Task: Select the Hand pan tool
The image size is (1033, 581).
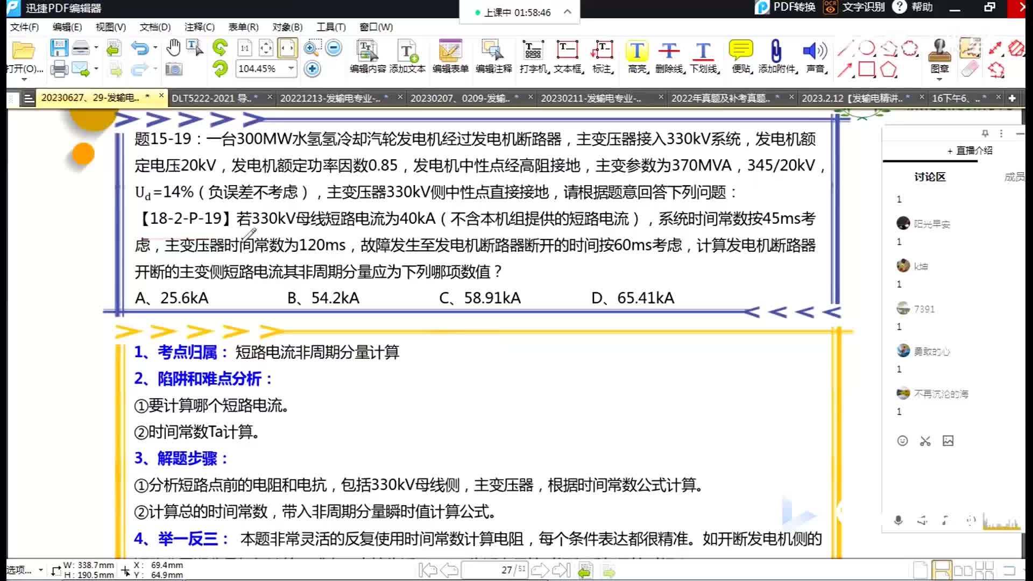Action: (x=173, y=48)
